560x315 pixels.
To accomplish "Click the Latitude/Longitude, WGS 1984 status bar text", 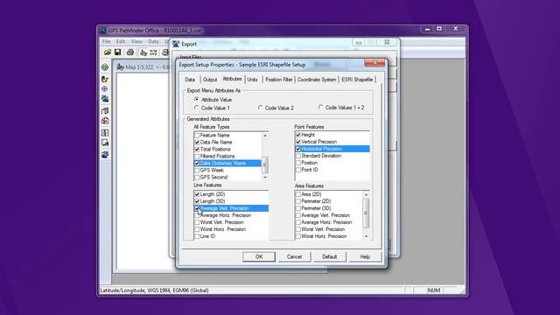I will pos(154,290).
